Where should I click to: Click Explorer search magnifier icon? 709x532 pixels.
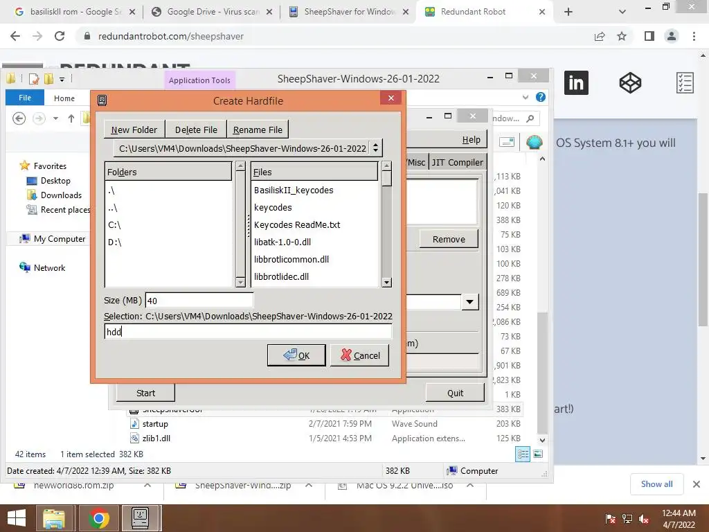click(530, 118)
